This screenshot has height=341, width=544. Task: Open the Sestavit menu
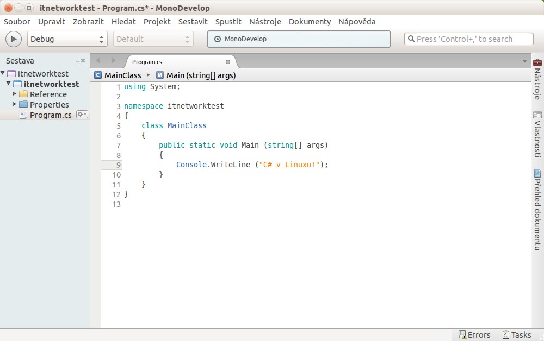[x=193, y=22]
